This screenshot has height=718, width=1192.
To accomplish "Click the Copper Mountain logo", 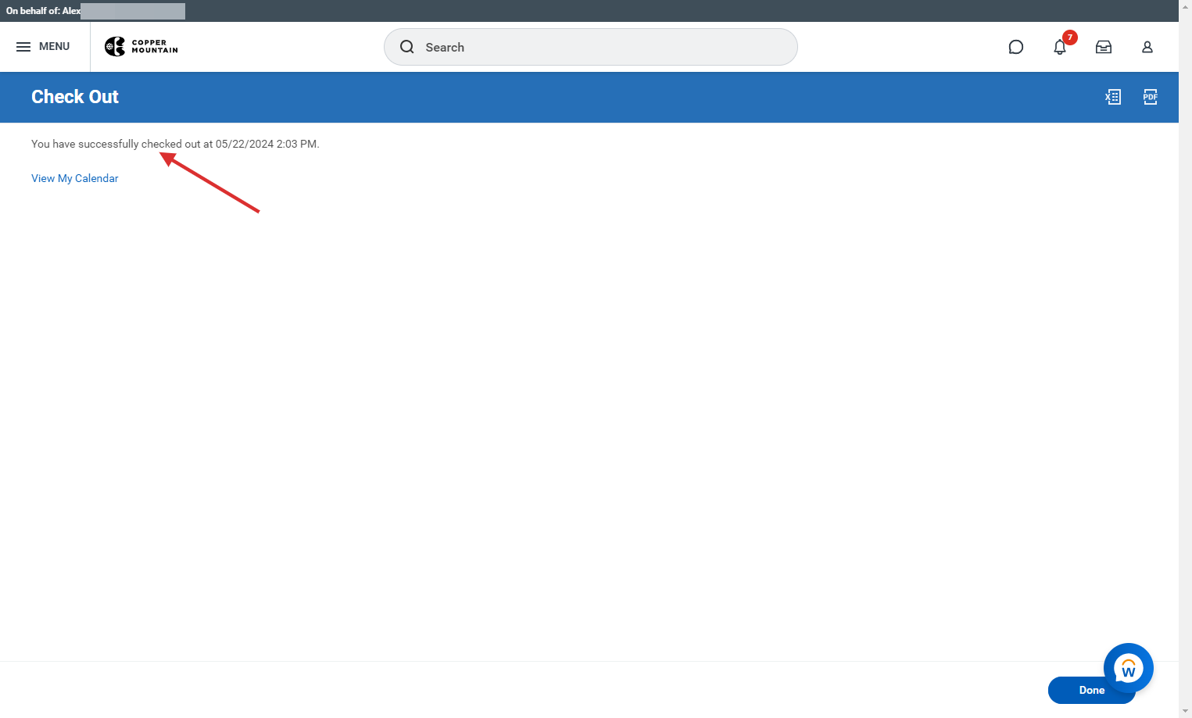I will point(141,47).
